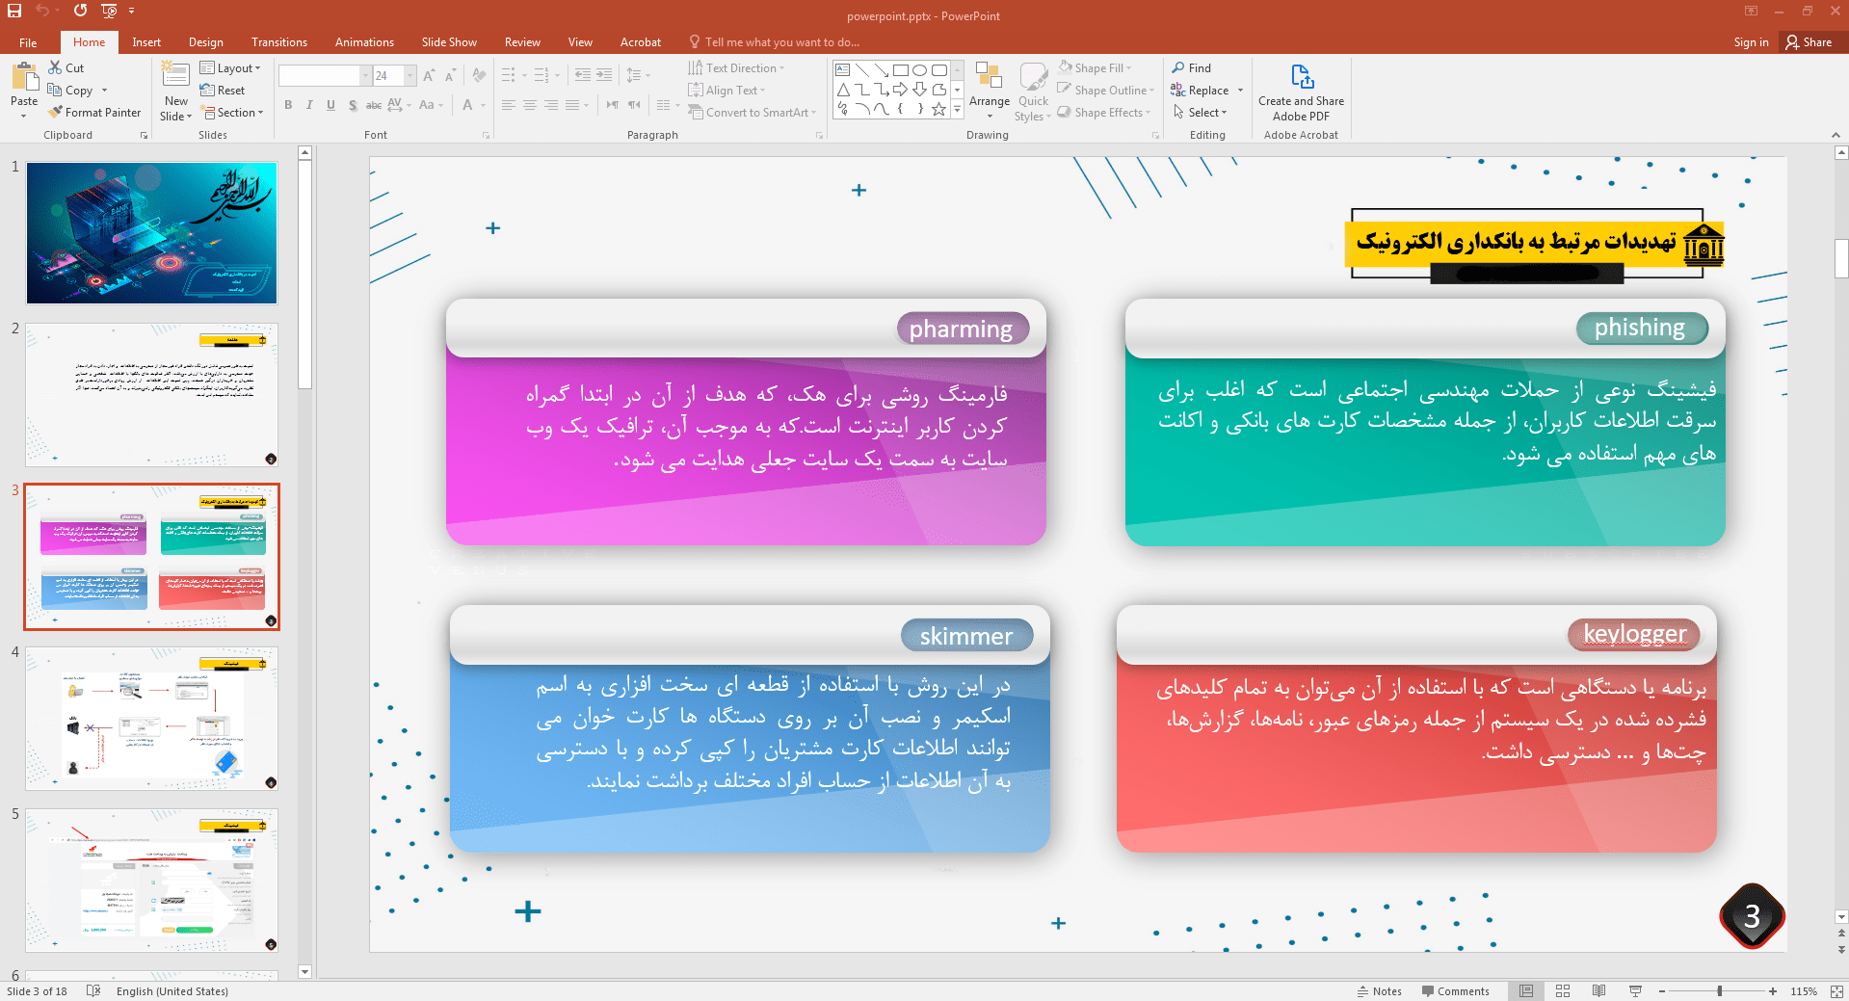Toggle Justify paragraph alignment
Viewport: 1849px width, 1001px height.
[572, 105]
